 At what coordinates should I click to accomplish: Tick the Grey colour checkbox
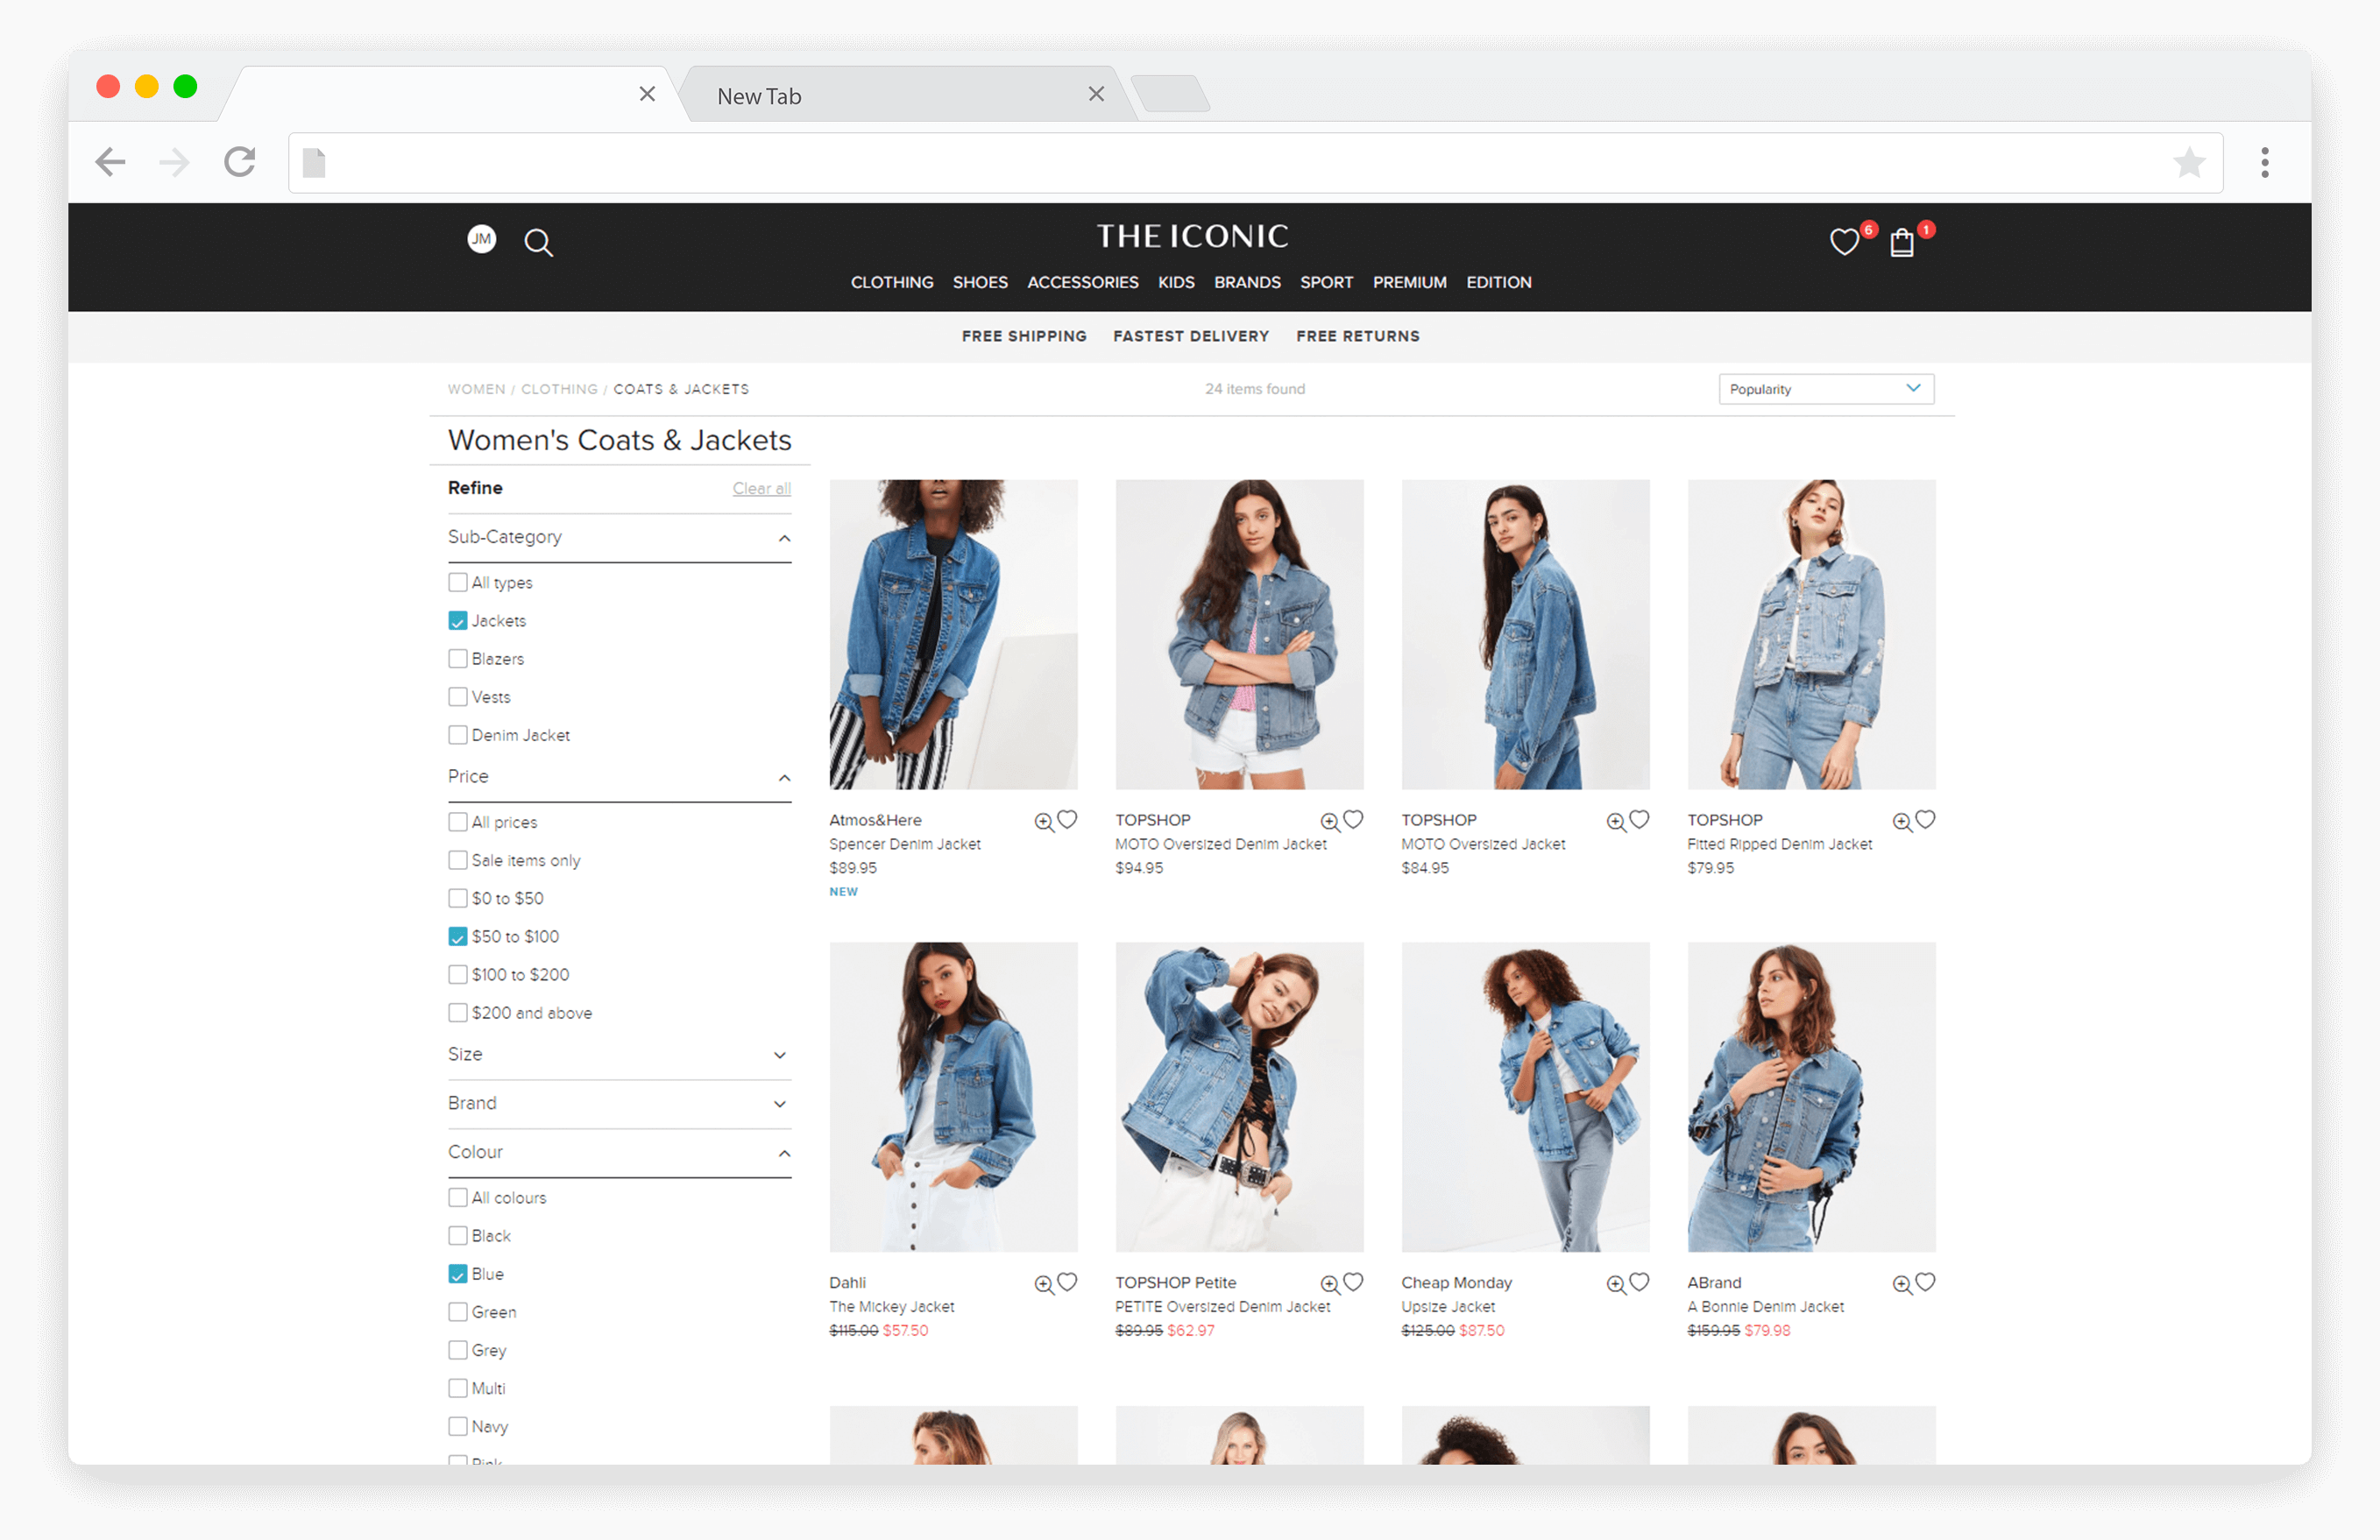point(458,1350)
